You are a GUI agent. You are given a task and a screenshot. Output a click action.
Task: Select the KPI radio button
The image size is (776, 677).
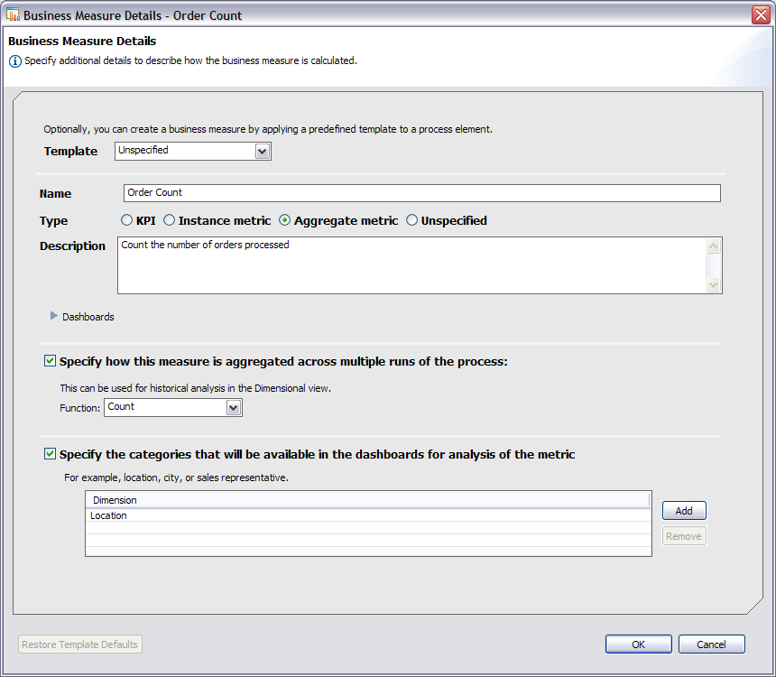(126, 220)
